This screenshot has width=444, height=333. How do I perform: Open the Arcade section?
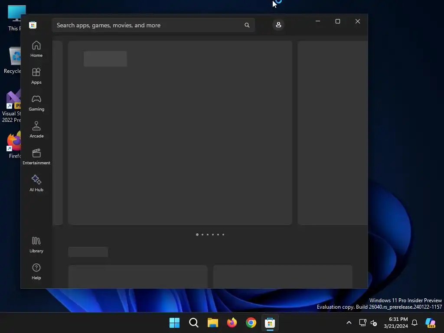point(36,130)
